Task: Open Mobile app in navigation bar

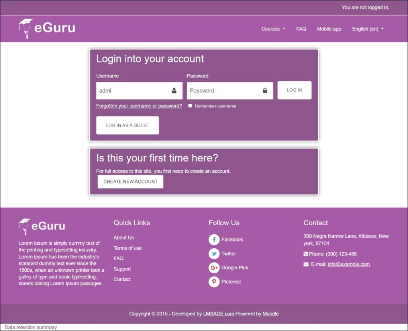Action: point(329,29)
